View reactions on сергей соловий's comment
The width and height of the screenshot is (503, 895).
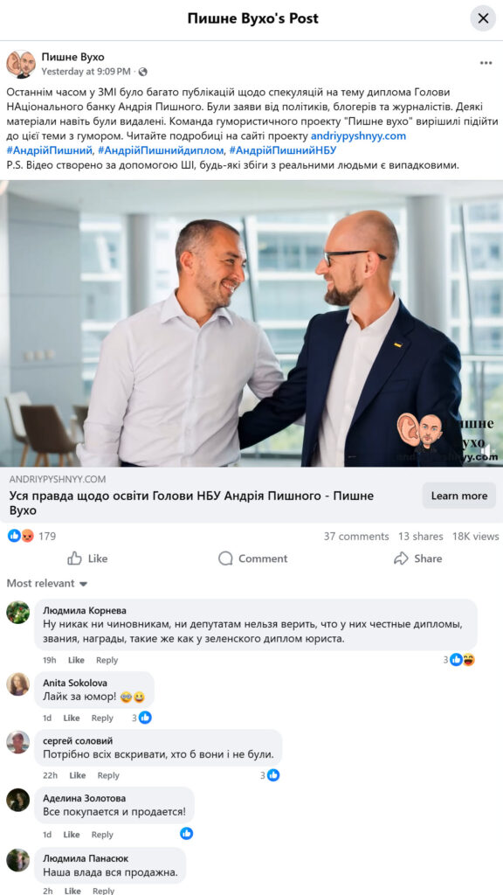point(270,775)
